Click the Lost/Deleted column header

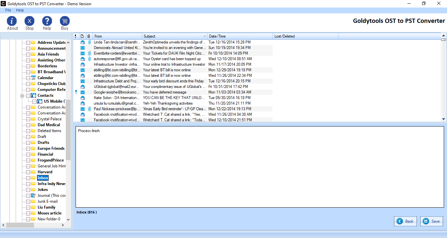click(x=305, y=36)
